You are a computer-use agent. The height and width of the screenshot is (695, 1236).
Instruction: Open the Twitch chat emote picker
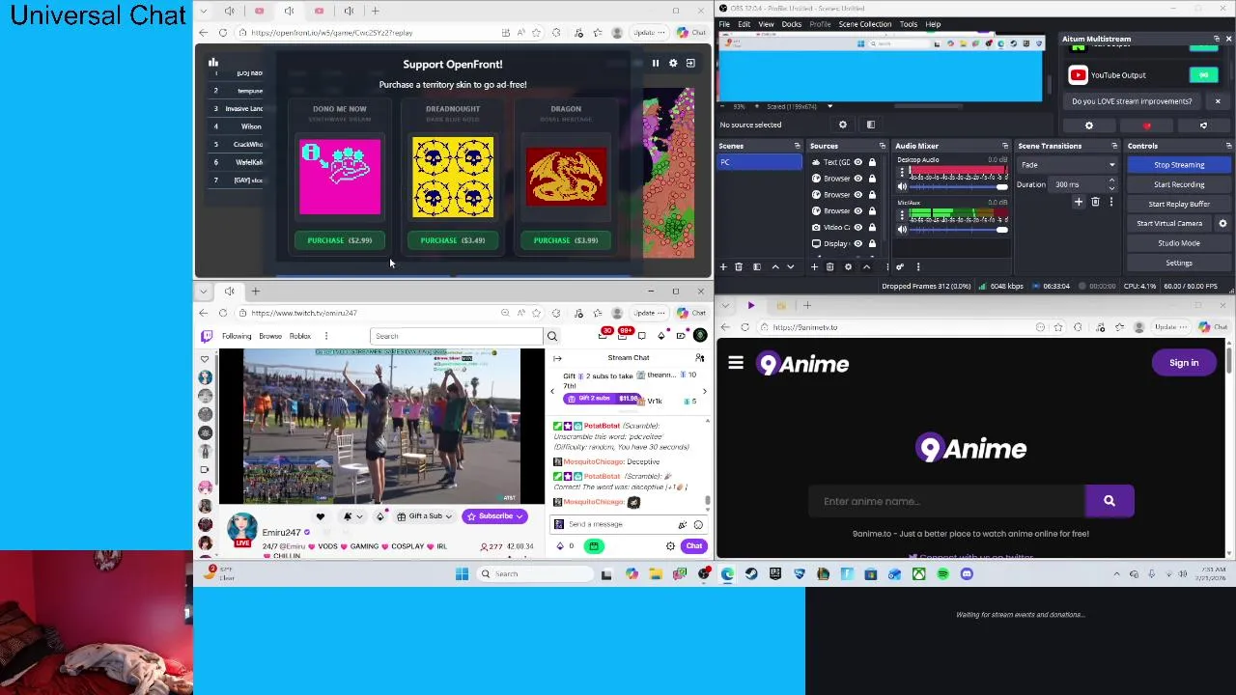click(x=698, y=524)
